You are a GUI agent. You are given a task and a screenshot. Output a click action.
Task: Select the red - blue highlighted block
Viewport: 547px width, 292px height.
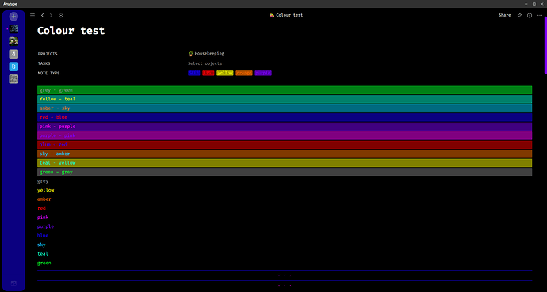[x=285, y=117]
